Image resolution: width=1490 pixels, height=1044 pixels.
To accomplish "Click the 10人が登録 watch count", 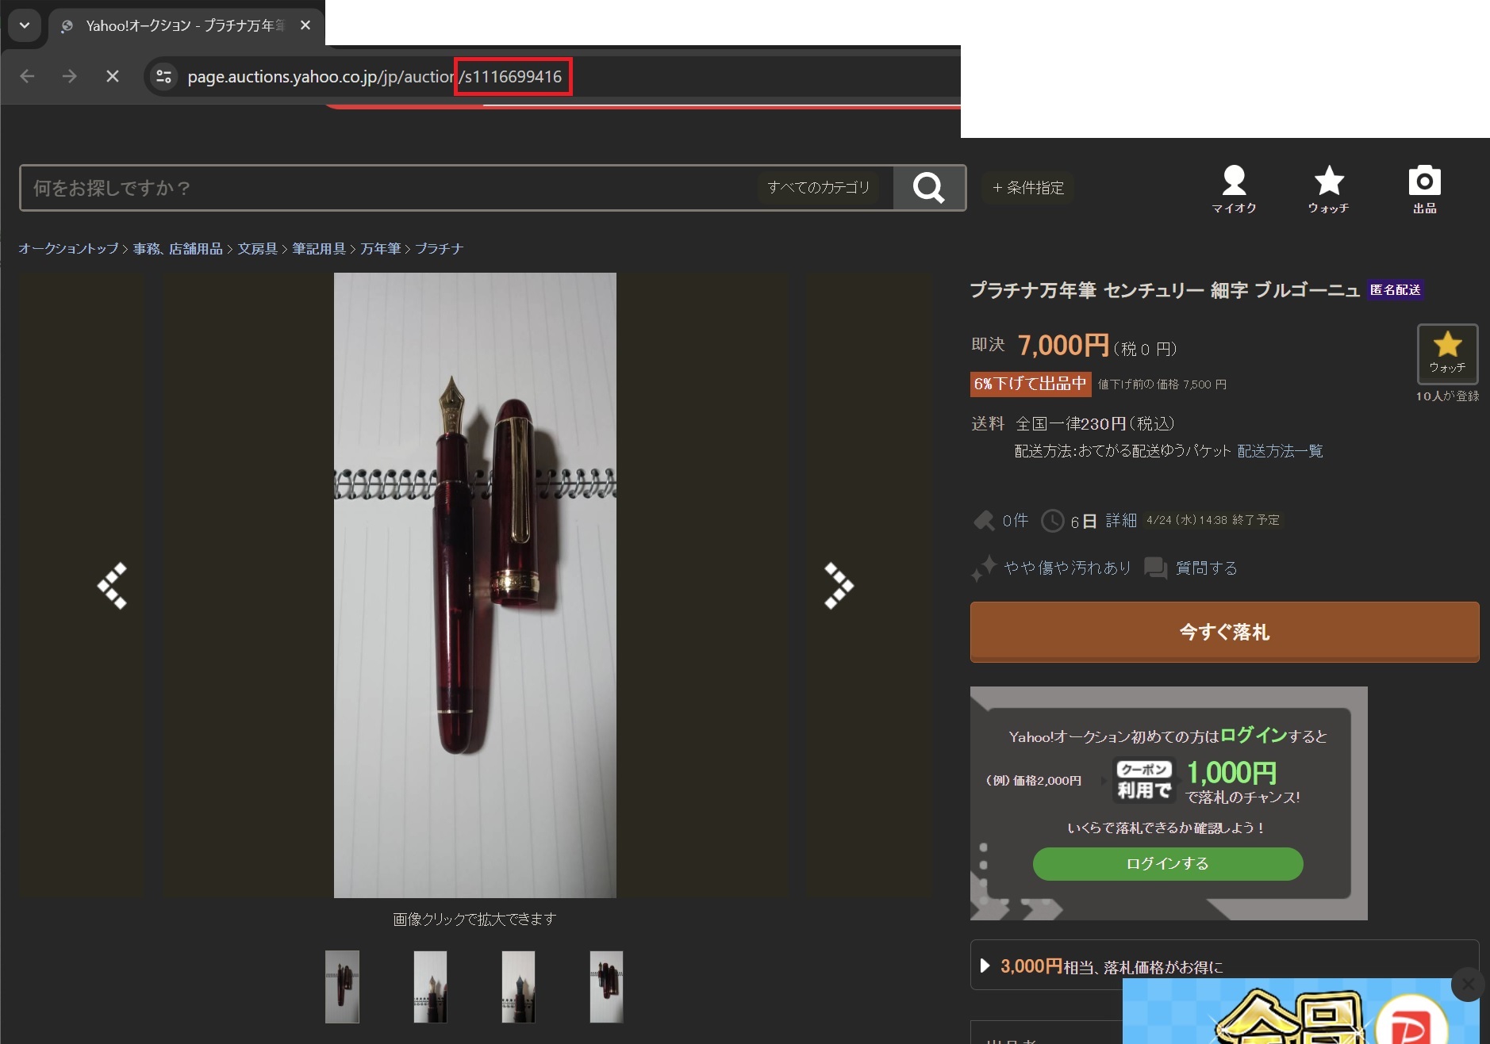I will click(x=1447, y=396).
